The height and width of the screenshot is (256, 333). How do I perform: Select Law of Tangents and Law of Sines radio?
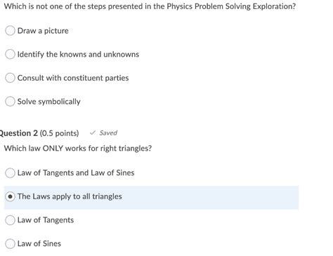click(10, 173)
